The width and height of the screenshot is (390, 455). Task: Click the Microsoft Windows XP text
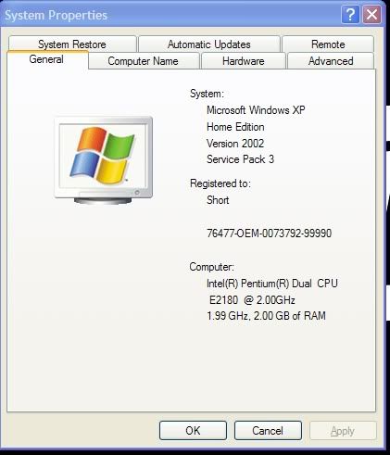pos(256,110)
